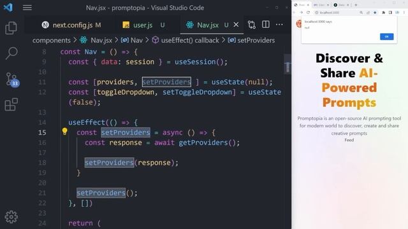Click the share icon in address bar
This screenshot has height=229, width=408.
[x=368, y=13]
